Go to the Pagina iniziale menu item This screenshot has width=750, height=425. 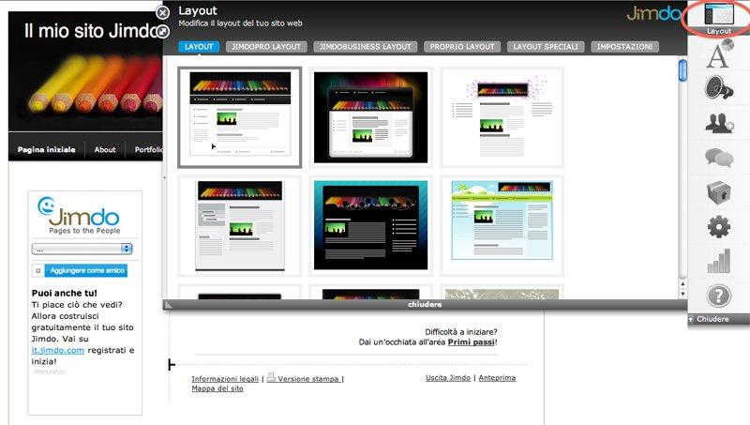tap(46, 149)
